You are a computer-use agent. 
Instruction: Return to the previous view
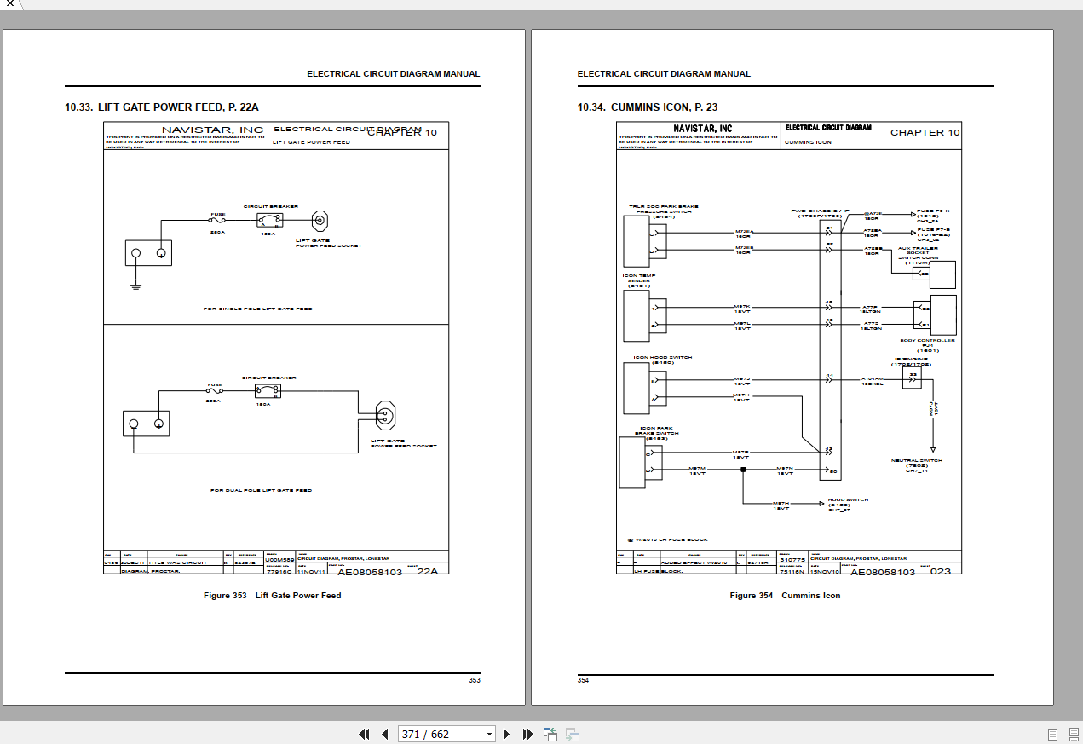550,734
